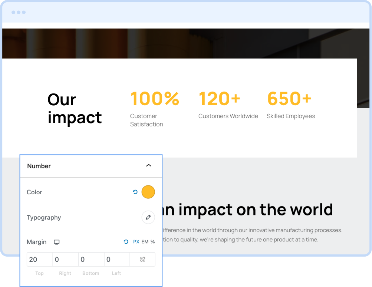Edit Typography with the pencil icon

(148, 217)
